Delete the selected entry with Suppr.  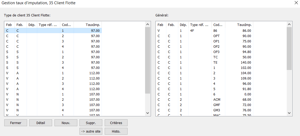pos(91,123)
